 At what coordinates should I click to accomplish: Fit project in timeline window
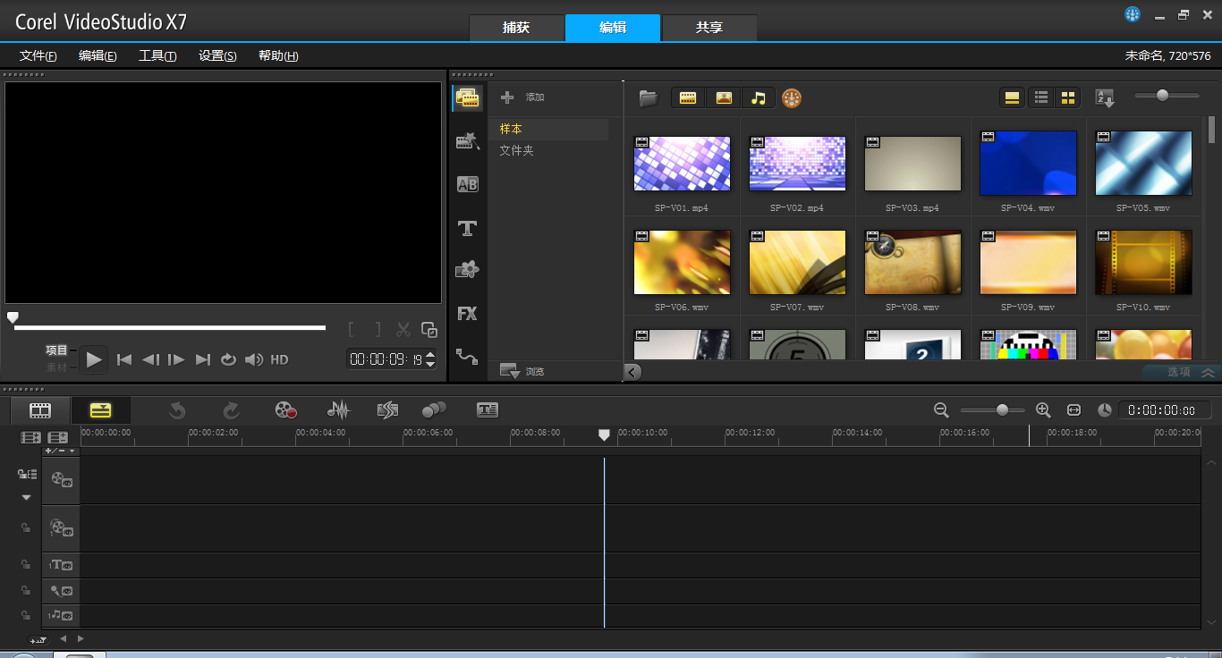(x=1073, y=410)
